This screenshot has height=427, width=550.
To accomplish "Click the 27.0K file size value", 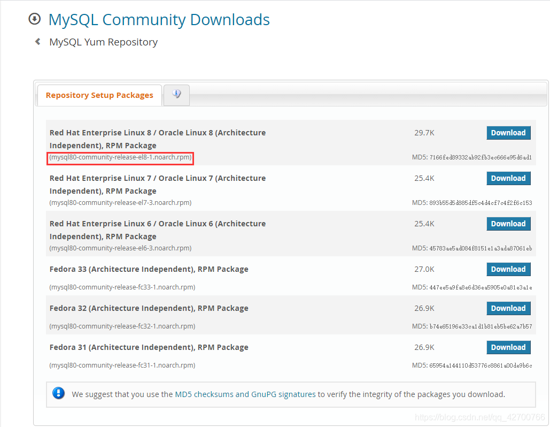I will (x=424, y=269).
